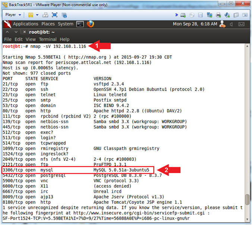Screen dimensions: 252x225
Task: Click the CD/DVD drive device icon
Action: 192,15
